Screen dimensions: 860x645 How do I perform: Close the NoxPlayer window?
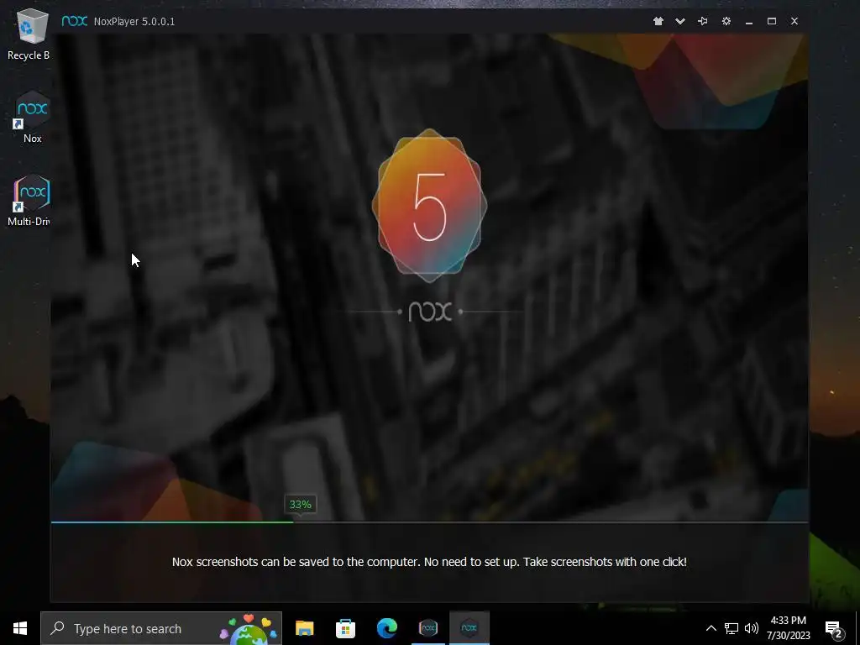pos(794,21)
